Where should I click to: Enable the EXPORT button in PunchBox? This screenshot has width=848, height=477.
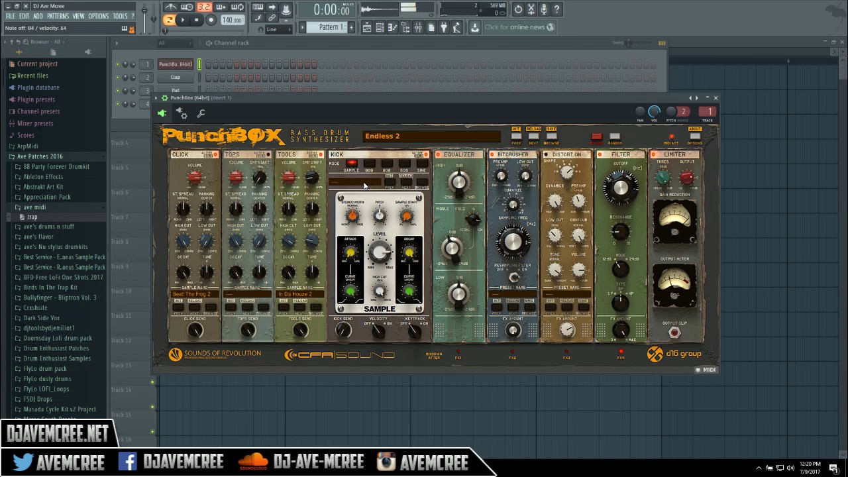[x=596, y=136]
